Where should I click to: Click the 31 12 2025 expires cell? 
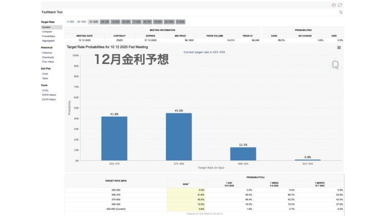150,40
